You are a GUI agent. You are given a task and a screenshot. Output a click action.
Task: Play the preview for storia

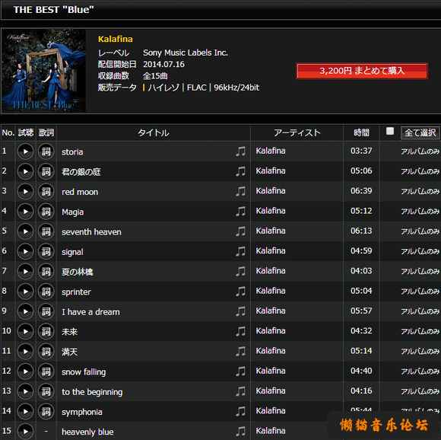pos(26,151)
